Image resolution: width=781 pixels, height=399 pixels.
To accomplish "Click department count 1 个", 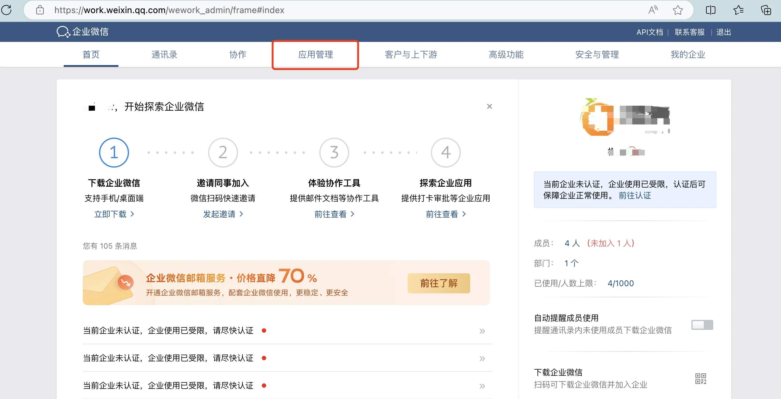I will (571, 263).
